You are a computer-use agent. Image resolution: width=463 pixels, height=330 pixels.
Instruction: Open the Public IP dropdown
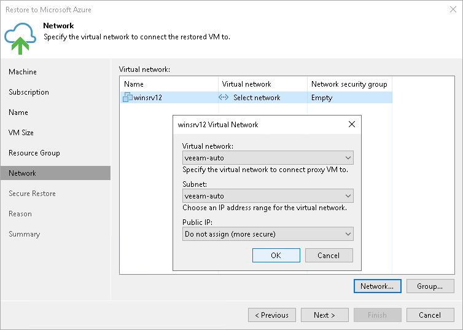coord(268,234)
